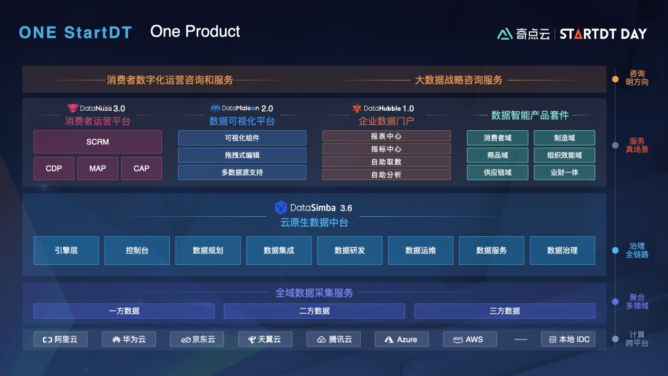
Task: Click the ellipsis between AWS and IDC
Action: (521, 340)
